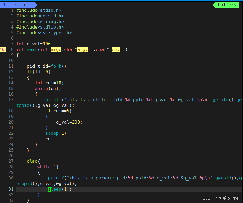Click the g_val=200 assignment statement
243x203 pixels.
point(69,122)
